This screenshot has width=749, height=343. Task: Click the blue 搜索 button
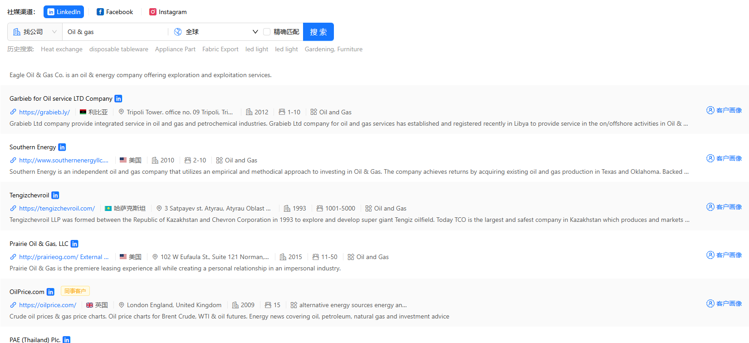(318, 32)
